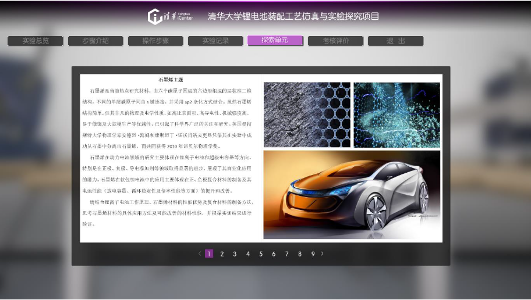This screenshot has height=300, width=531.
Task: Click the Tsinghua iCenter logo icon
Action: tap(155, 17)
